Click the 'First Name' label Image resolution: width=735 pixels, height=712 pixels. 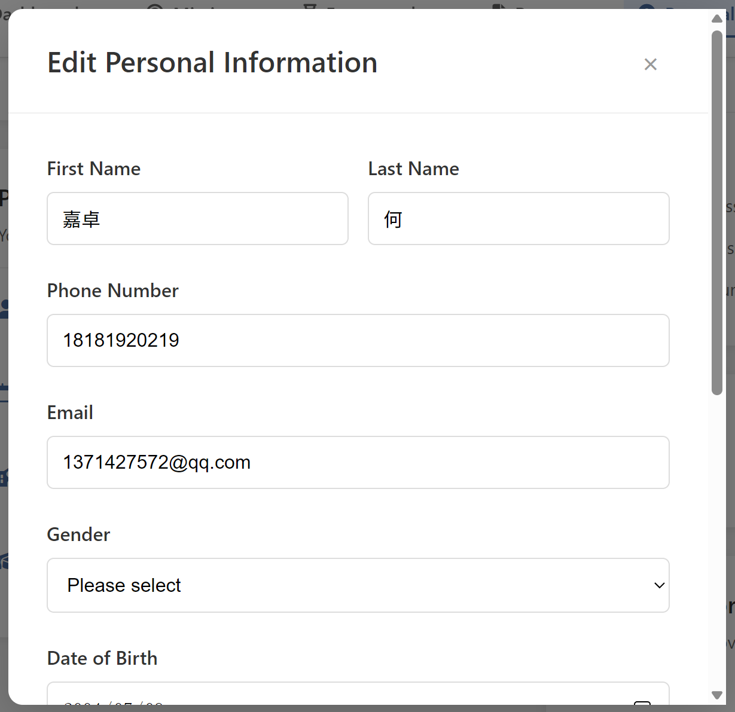pyautogui.click(x=94, y=169)
